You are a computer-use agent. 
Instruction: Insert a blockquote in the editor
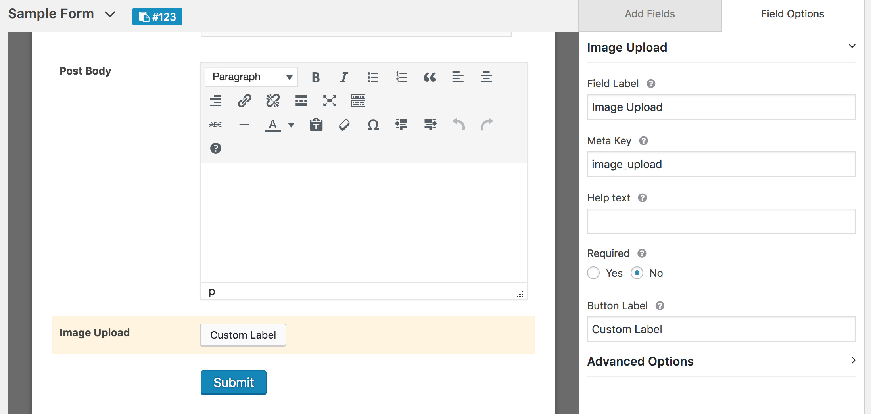(x=430, y=77)
